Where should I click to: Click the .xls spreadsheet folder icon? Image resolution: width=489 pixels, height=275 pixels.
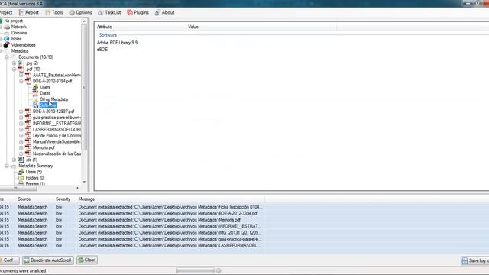[x=21, y=160]
